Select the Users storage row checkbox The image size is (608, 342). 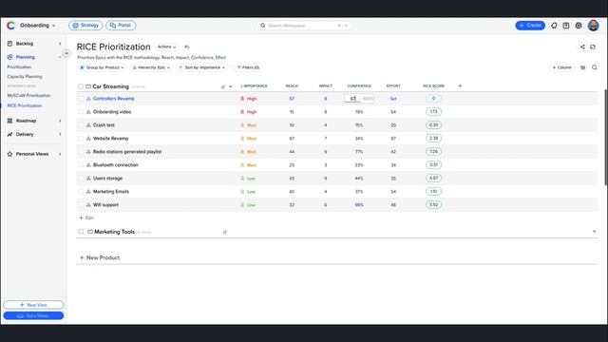(81, 179)
